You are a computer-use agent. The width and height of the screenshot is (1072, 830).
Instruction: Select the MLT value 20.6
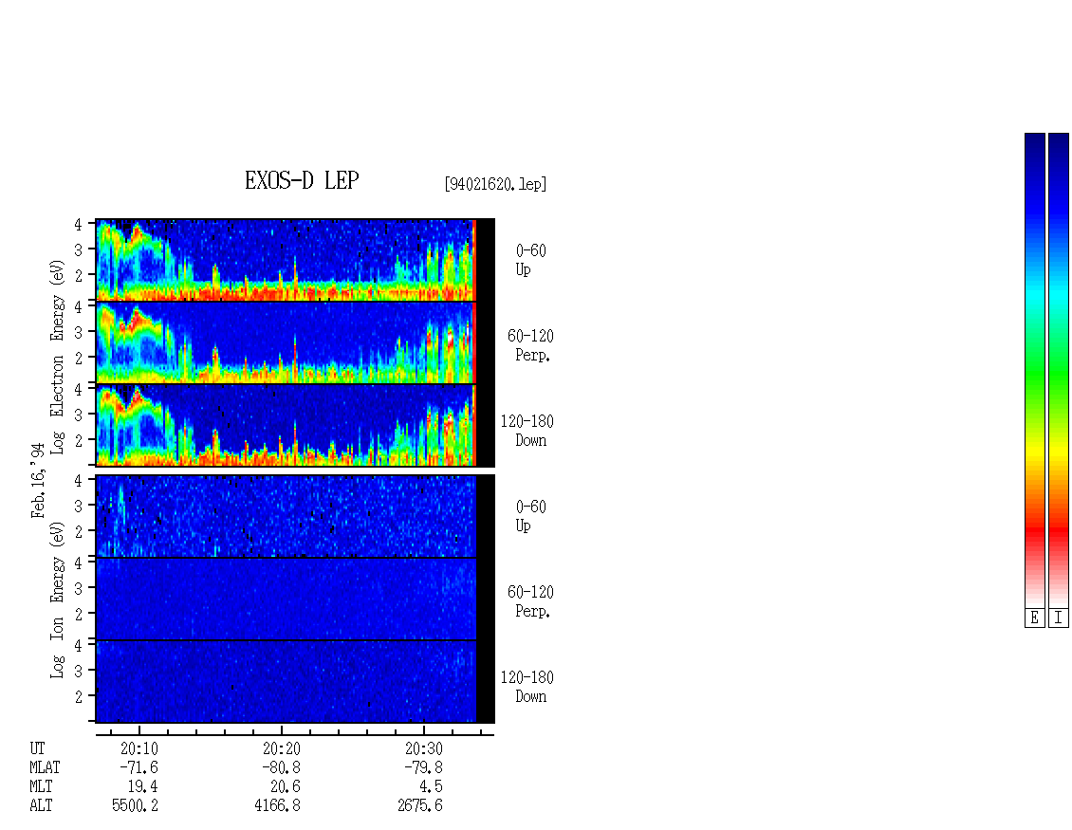(286, 787)
